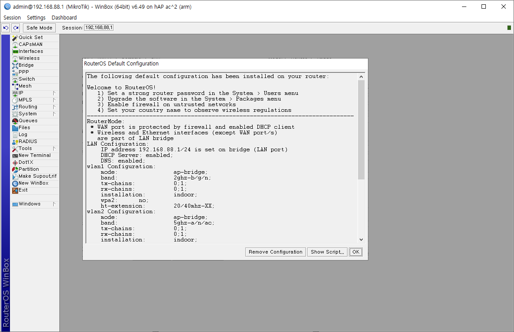Expand the MPLS submenu arrow
The image size is (514, 332).
54,100
